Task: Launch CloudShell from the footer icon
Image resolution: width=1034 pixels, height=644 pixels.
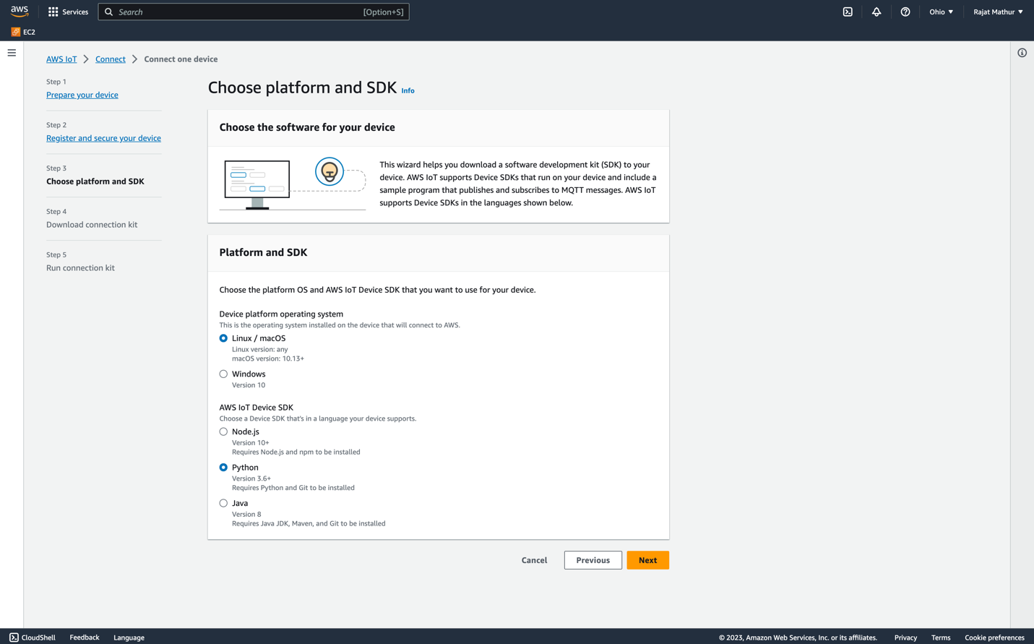Action: (12, 637)
